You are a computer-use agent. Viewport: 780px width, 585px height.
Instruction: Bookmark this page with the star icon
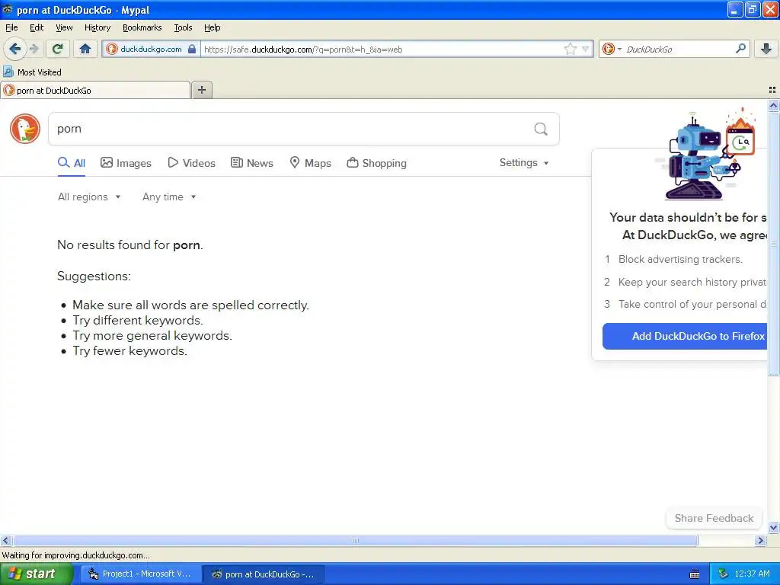570,49
